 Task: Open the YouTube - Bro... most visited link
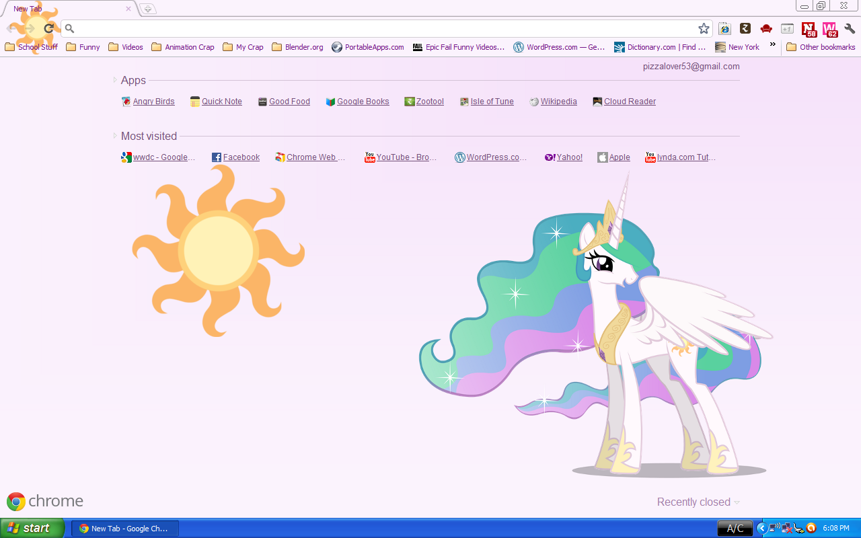[401, 157]
